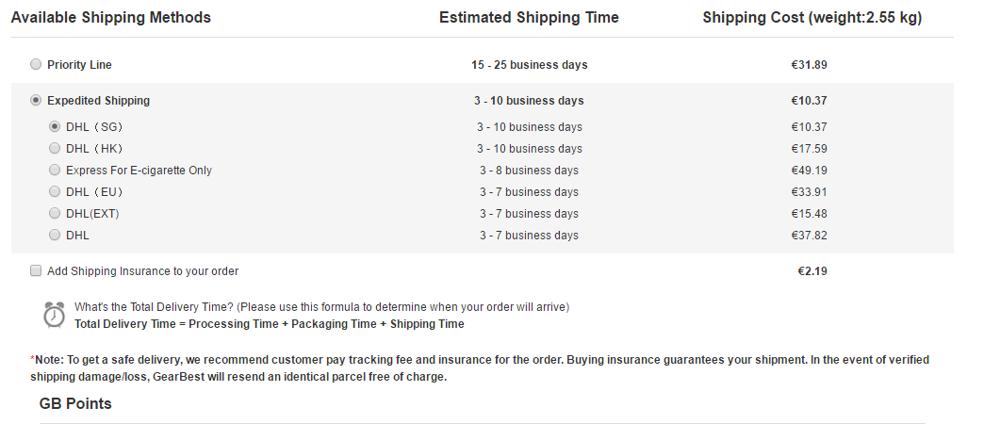Click the alarm clock delivery time icon
This screenshot has width=984, height=424.
click(x=55, y=315)
